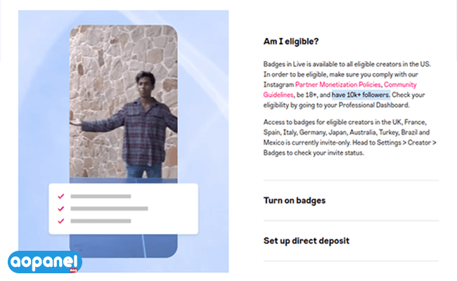Expand the Set up direct deposit section
This screenshot has width=457, height=281.
pos(307,241)
